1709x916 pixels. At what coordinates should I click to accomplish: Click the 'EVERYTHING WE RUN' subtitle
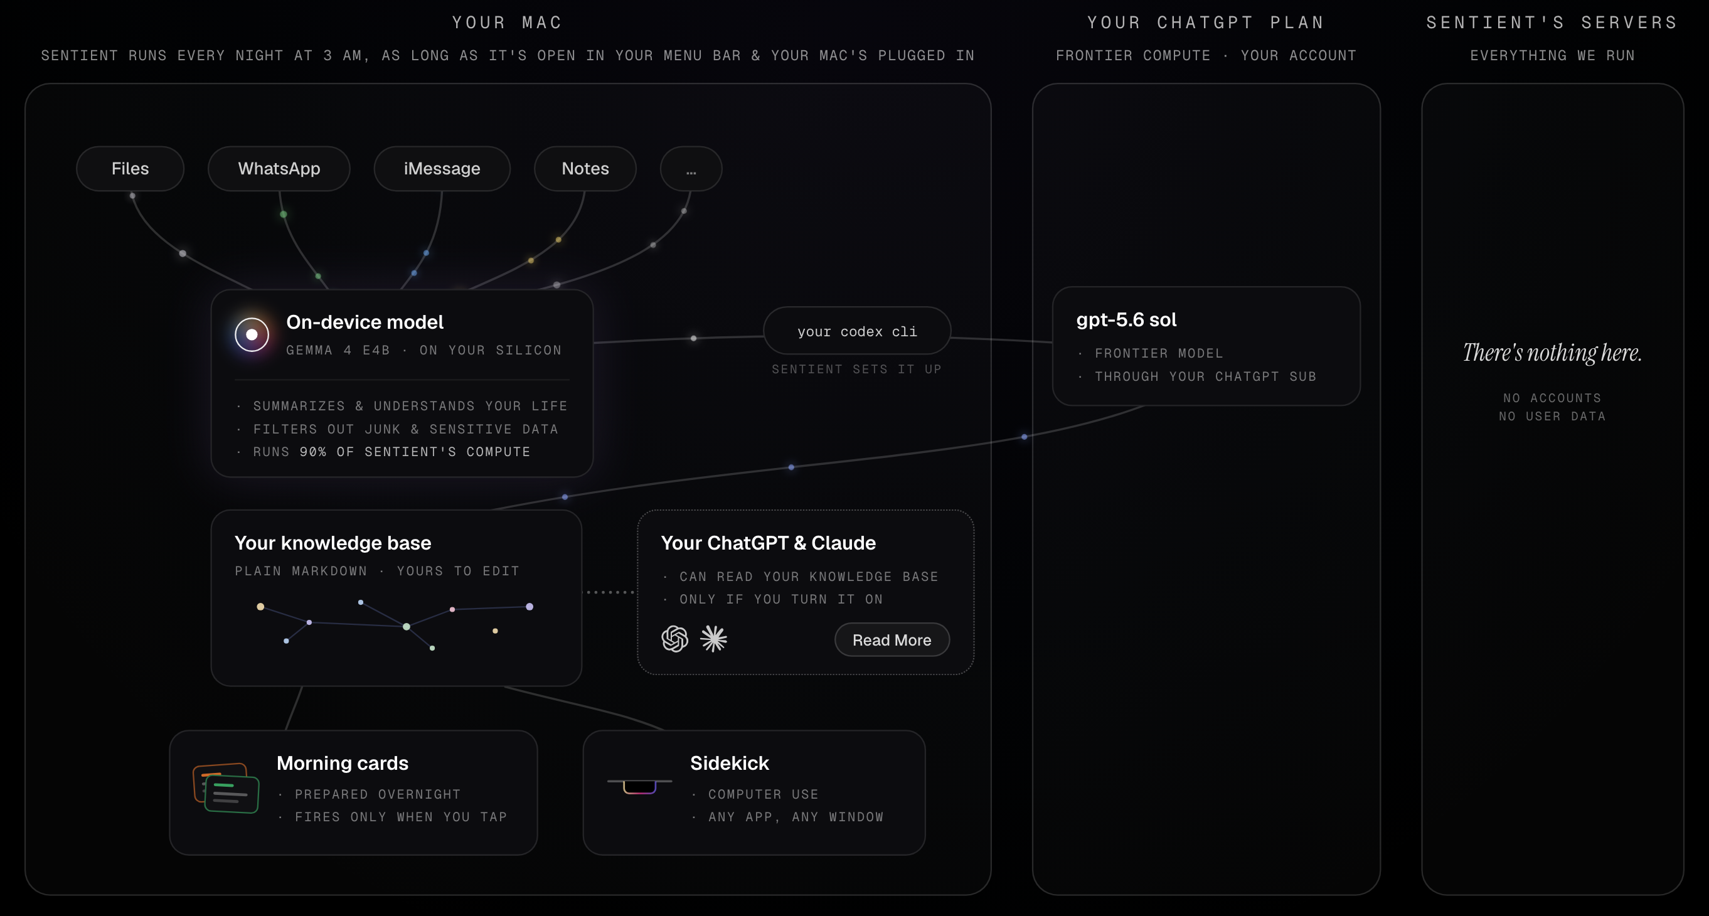coord(1552,55)
